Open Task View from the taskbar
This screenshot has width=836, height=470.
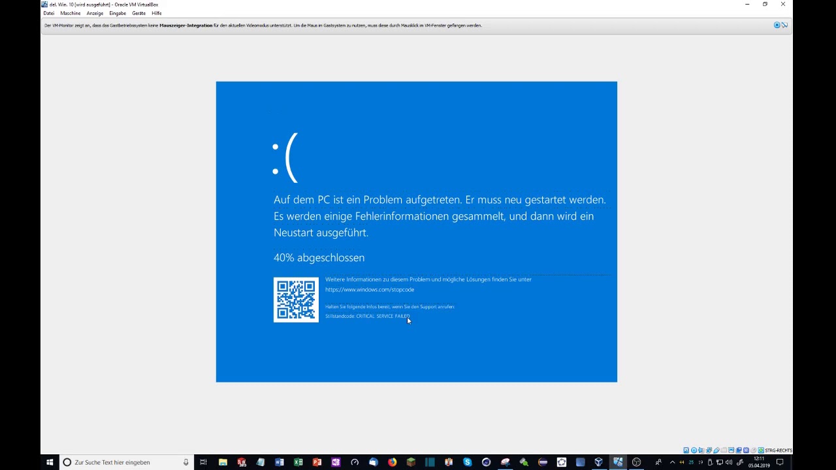point(204,462)
